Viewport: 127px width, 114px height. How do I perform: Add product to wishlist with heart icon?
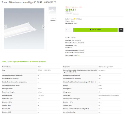click(x=121, y=30)
